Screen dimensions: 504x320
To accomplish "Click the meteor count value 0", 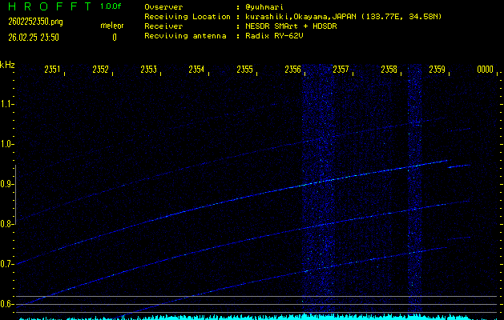I will [114, 37].
